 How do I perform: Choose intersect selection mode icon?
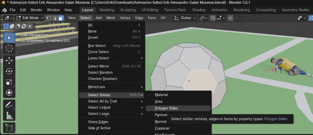tap(30, 26)
